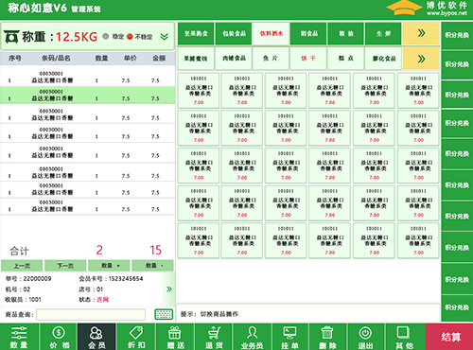Pick the 业务员 salesperson icon
Image resolution: width=473 pixels, height=350 pixels.
[252, 337]
